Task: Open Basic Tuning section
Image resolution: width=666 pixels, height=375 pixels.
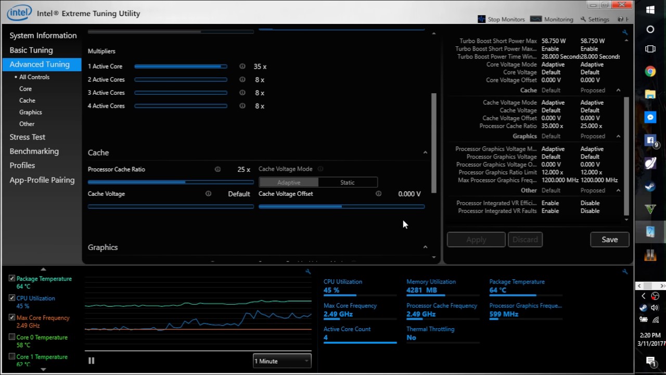Action: point(31,50)
